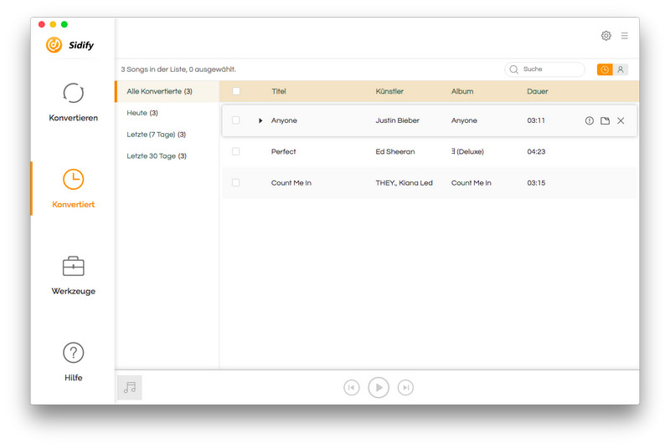Viewport: 670px width, 448px height.
Task: Skip to next track
Action: (x=405, y=388)
